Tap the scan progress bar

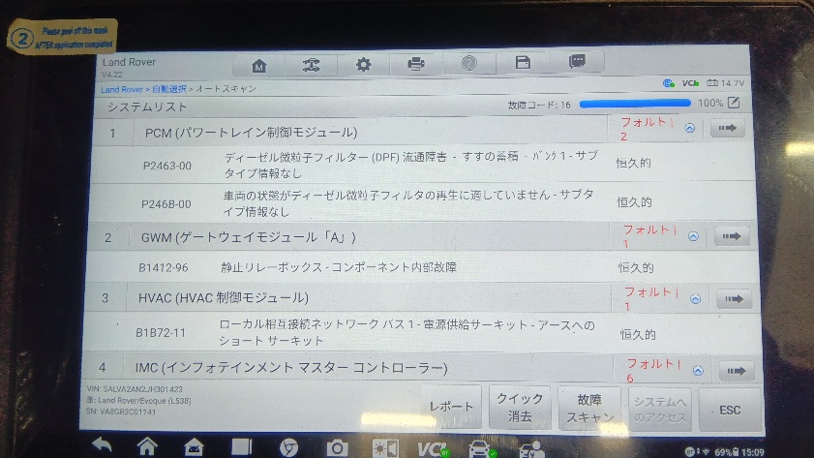click(635, 104)
